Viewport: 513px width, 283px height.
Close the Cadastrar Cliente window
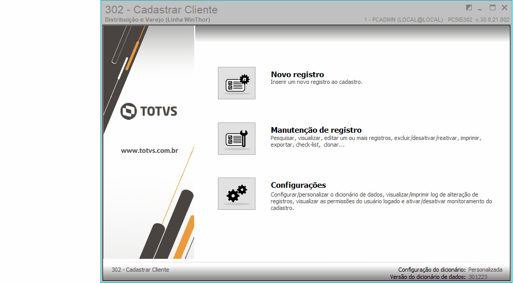tap(504, 8)
